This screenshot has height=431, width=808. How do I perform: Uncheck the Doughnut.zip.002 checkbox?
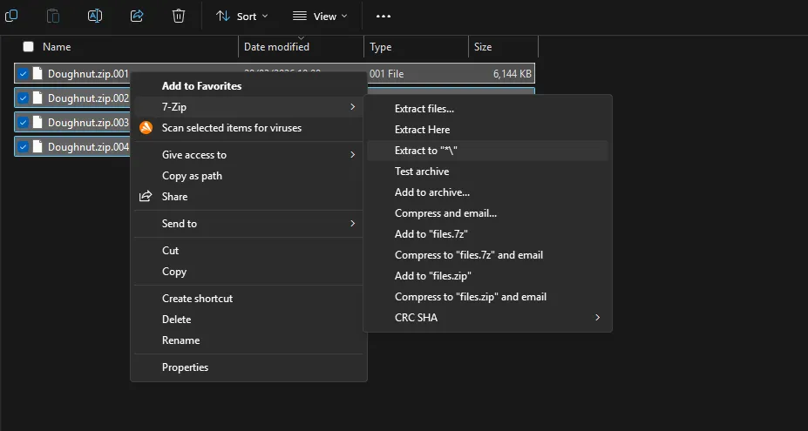23,98
